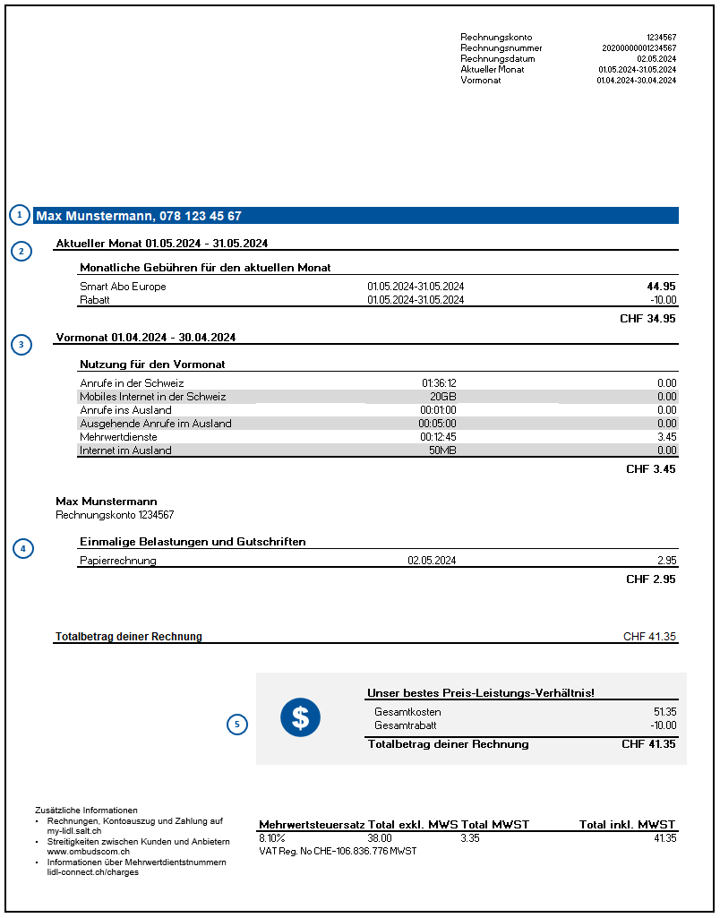Open the my-lidl.salt.ch link

click(74, 831)
